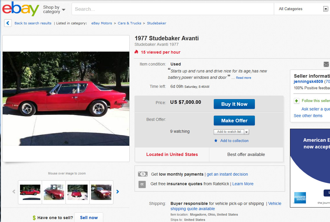Click the Sell now button
The height and width of the screenshot is (222, 330).
coord(89,218)
